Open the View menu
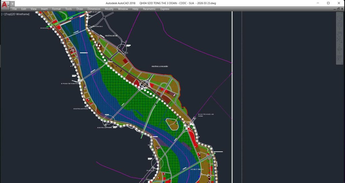345x183 pixels. click(33, 9)
